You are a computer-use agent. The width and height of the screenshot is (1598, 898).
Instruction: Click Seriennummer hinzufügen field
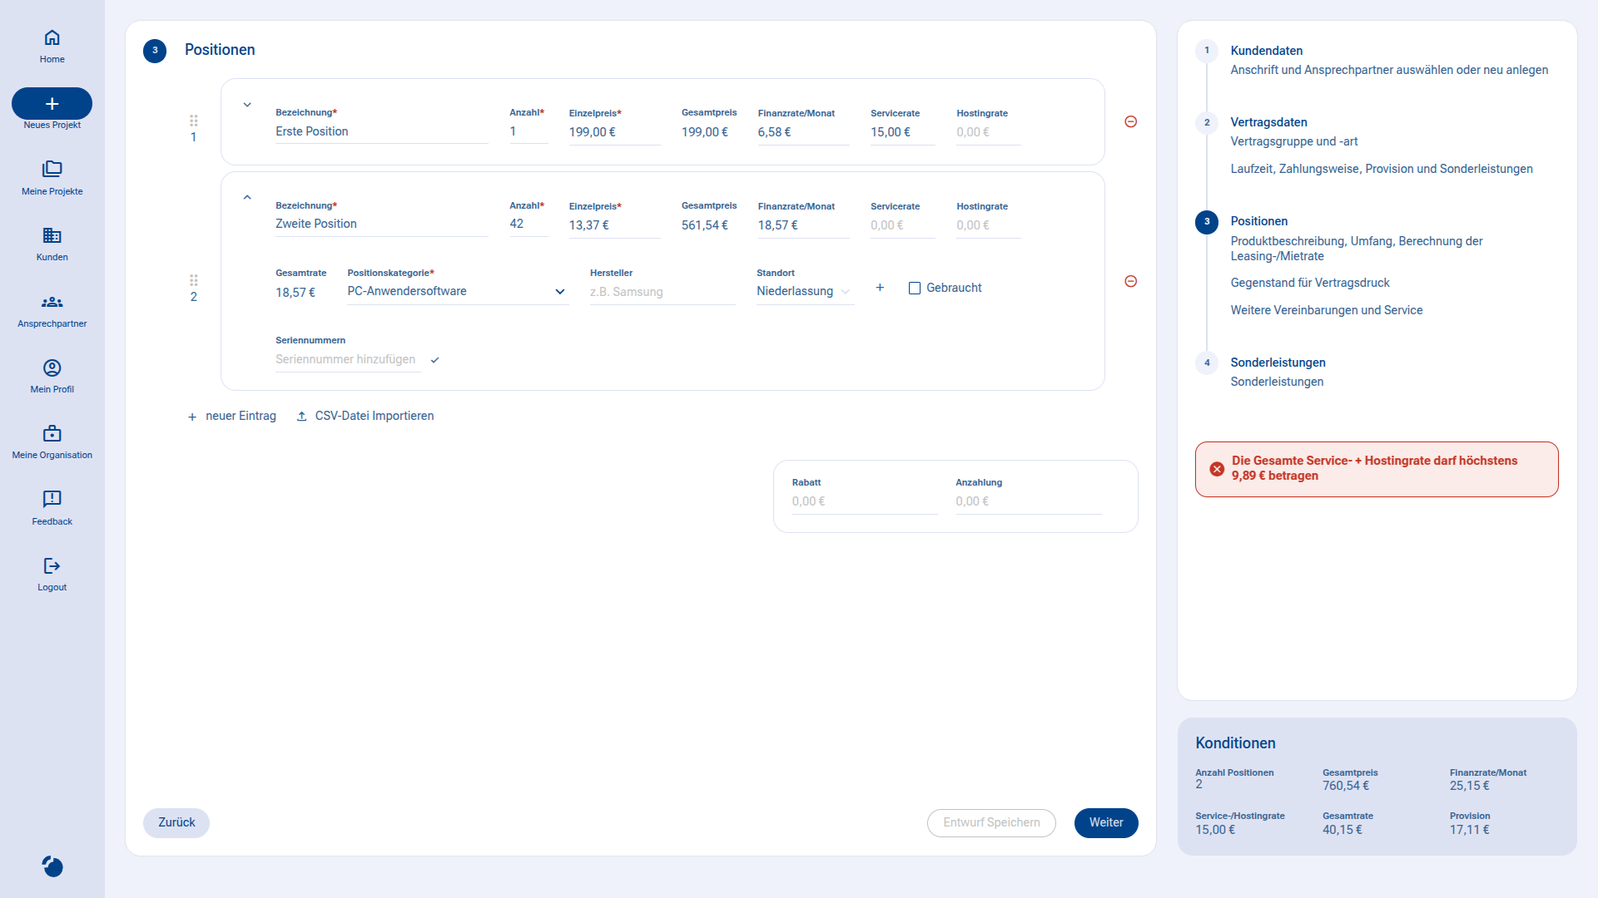click(348, 359)
